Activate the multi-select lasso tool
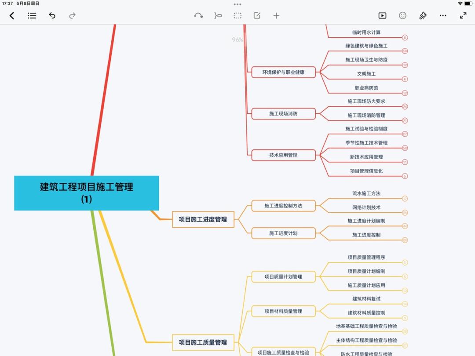Image resolution: width=475 pixels, height=356 pixels. click(237, 15)
